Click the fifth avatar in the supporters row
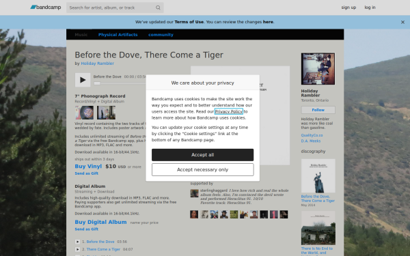Image resolution: width=410 pixels, height=256 pixels. pyautogui.click(x=234, y=214)
